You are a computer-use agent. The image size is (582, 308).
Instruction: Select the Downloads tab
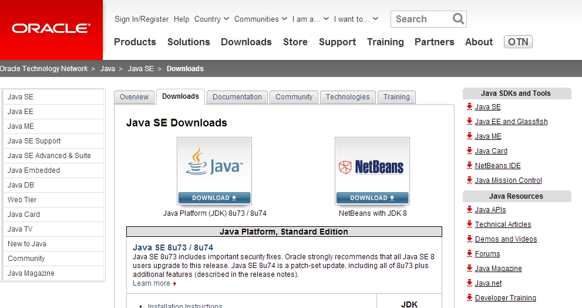coord(180,96)
